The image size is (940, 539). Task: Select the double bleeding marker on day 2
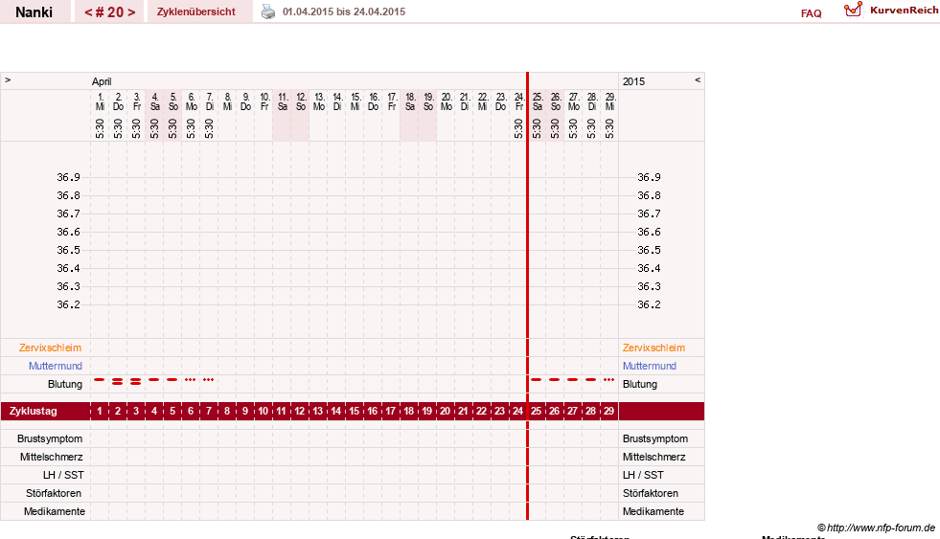tap(118, 381)
